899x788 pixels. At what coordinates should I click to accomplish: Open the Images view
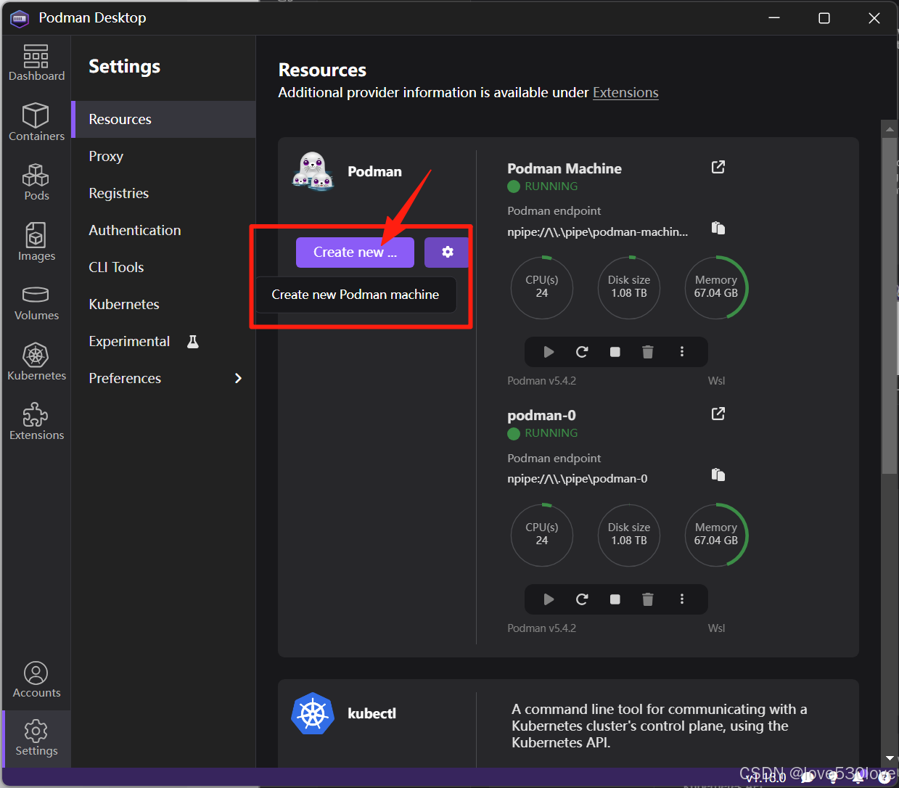pyautogui.click(x=36, y=242)
